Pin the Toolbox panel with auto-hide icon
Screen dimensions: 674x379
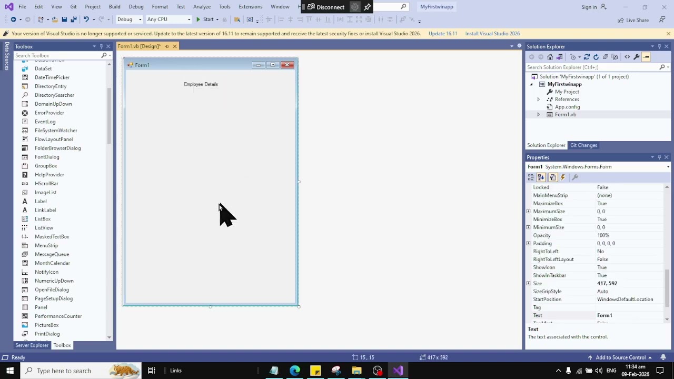(101, 46)
